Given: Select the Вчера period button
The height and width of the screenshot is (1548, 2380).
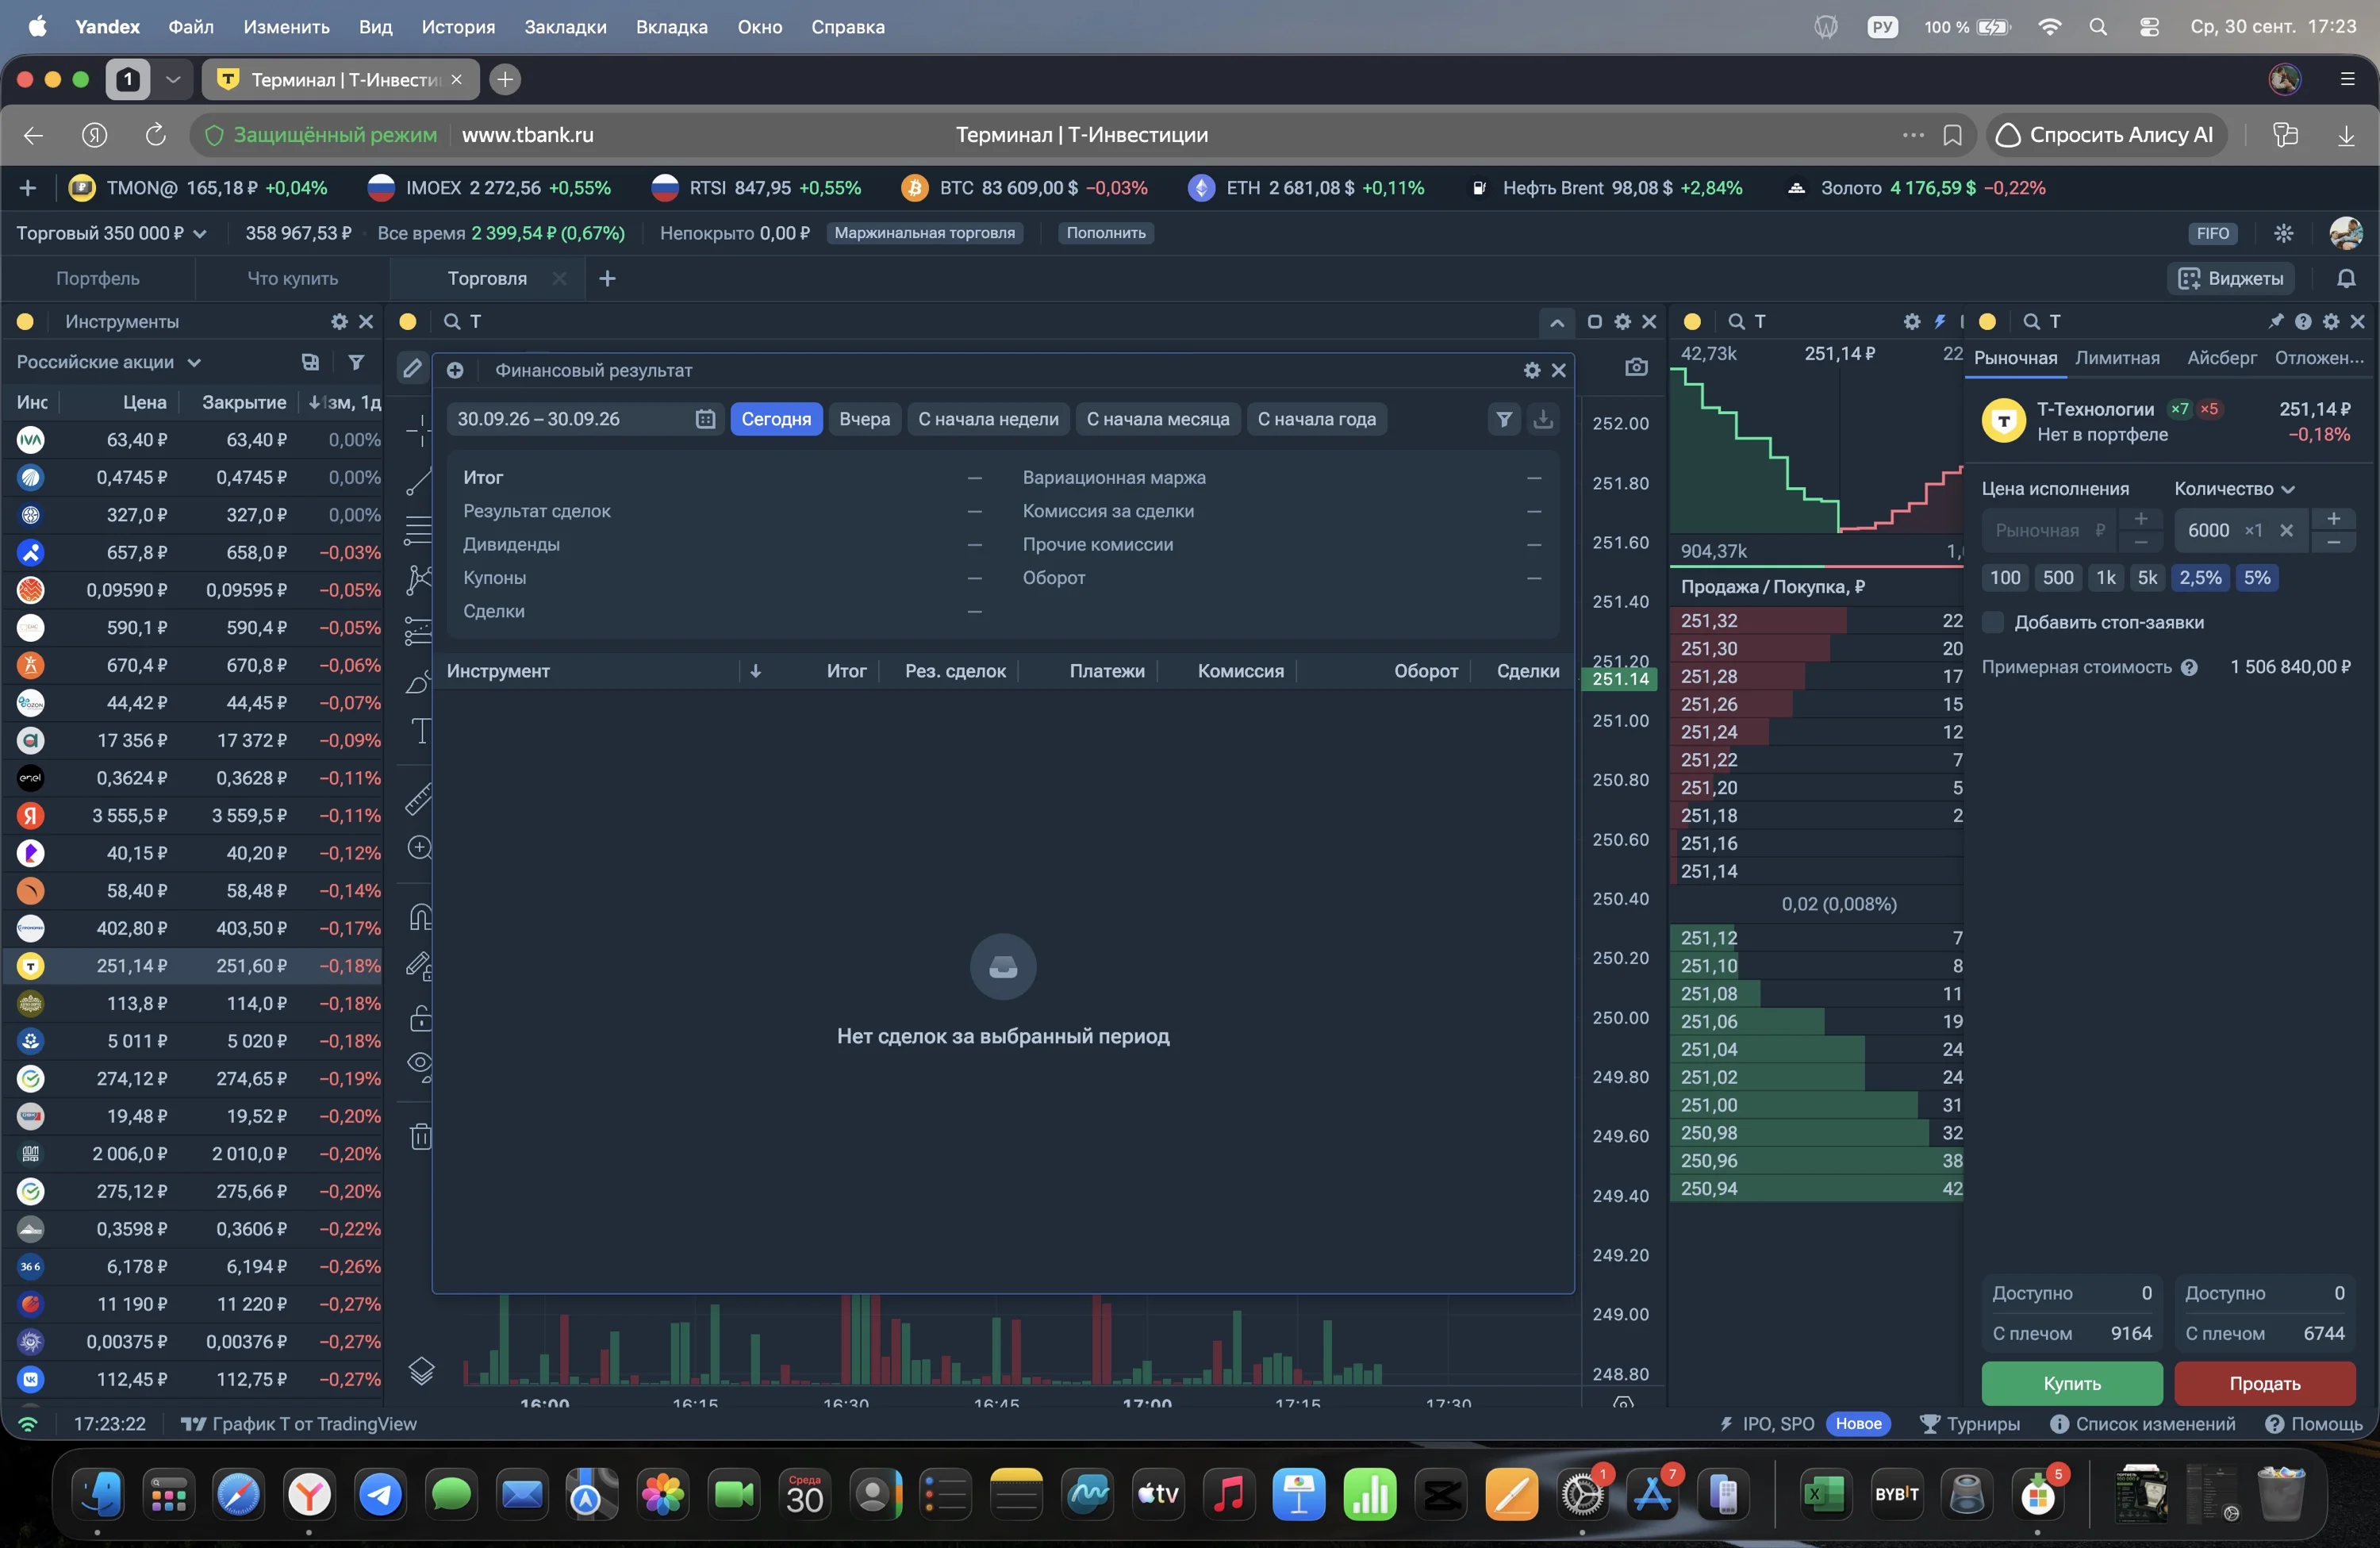Looking at the screenshot, I should (x=864, y=419).
